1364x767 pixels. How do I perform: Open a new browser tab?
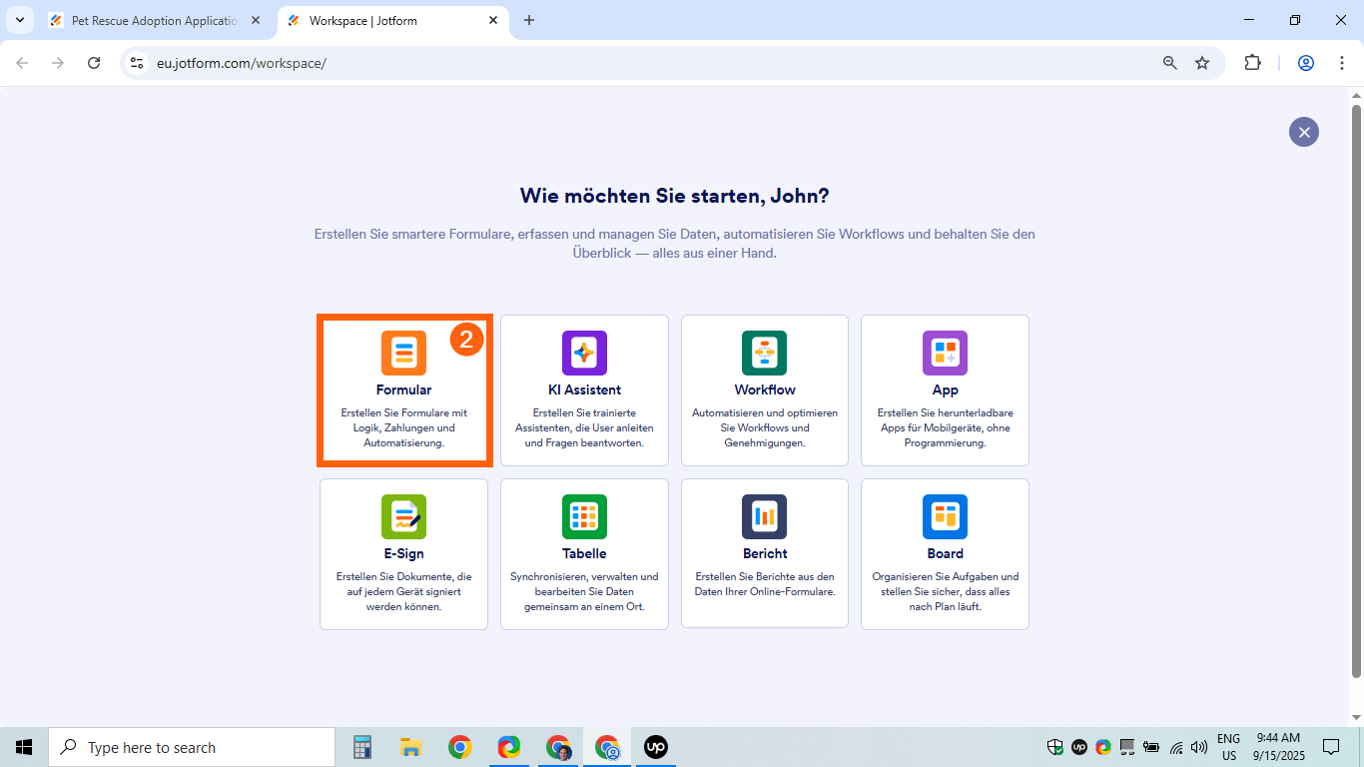click(529, 20)
